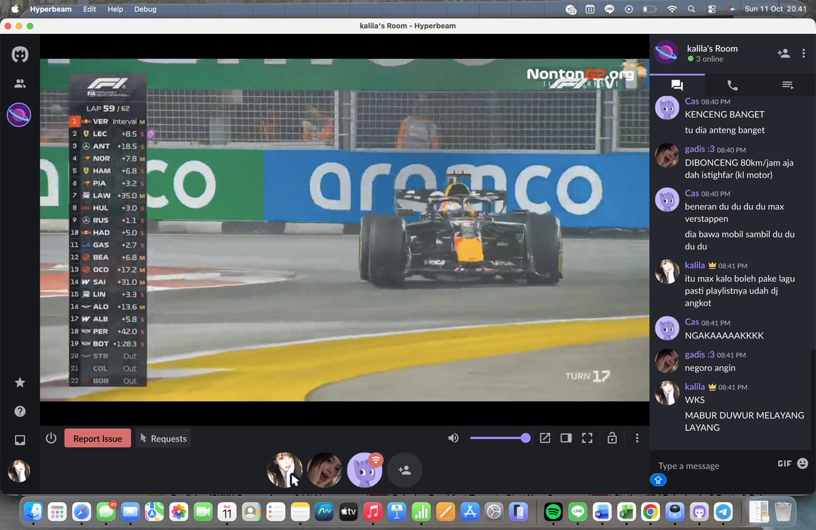The width and height of the screenshot is (816, 530).
Task: Click the power icon to leave the room
Action: click(51, 438)
